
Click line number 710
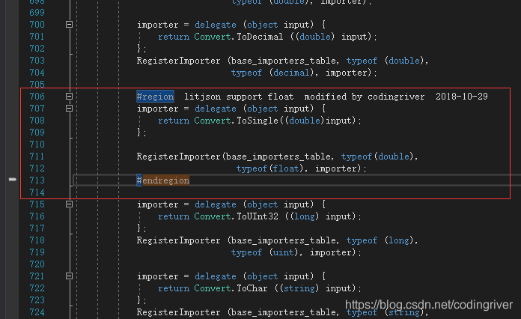pyautogui.click(x=37, y=145)
